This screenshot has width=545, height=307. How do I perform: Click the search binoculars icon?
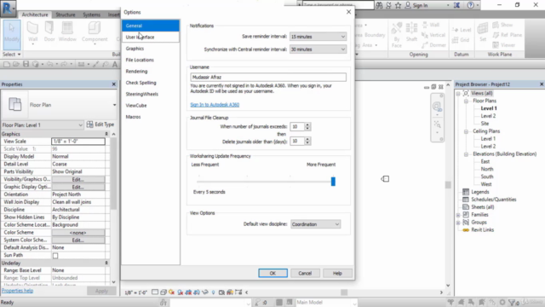(x=379, y=5)
